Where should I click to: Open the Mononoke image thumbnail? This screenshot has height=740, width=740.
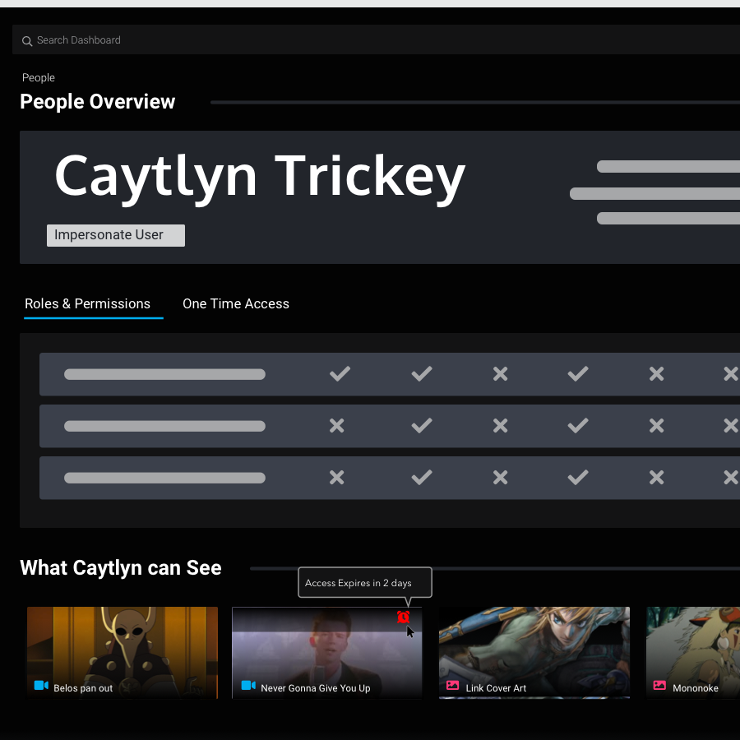[693, 653]
